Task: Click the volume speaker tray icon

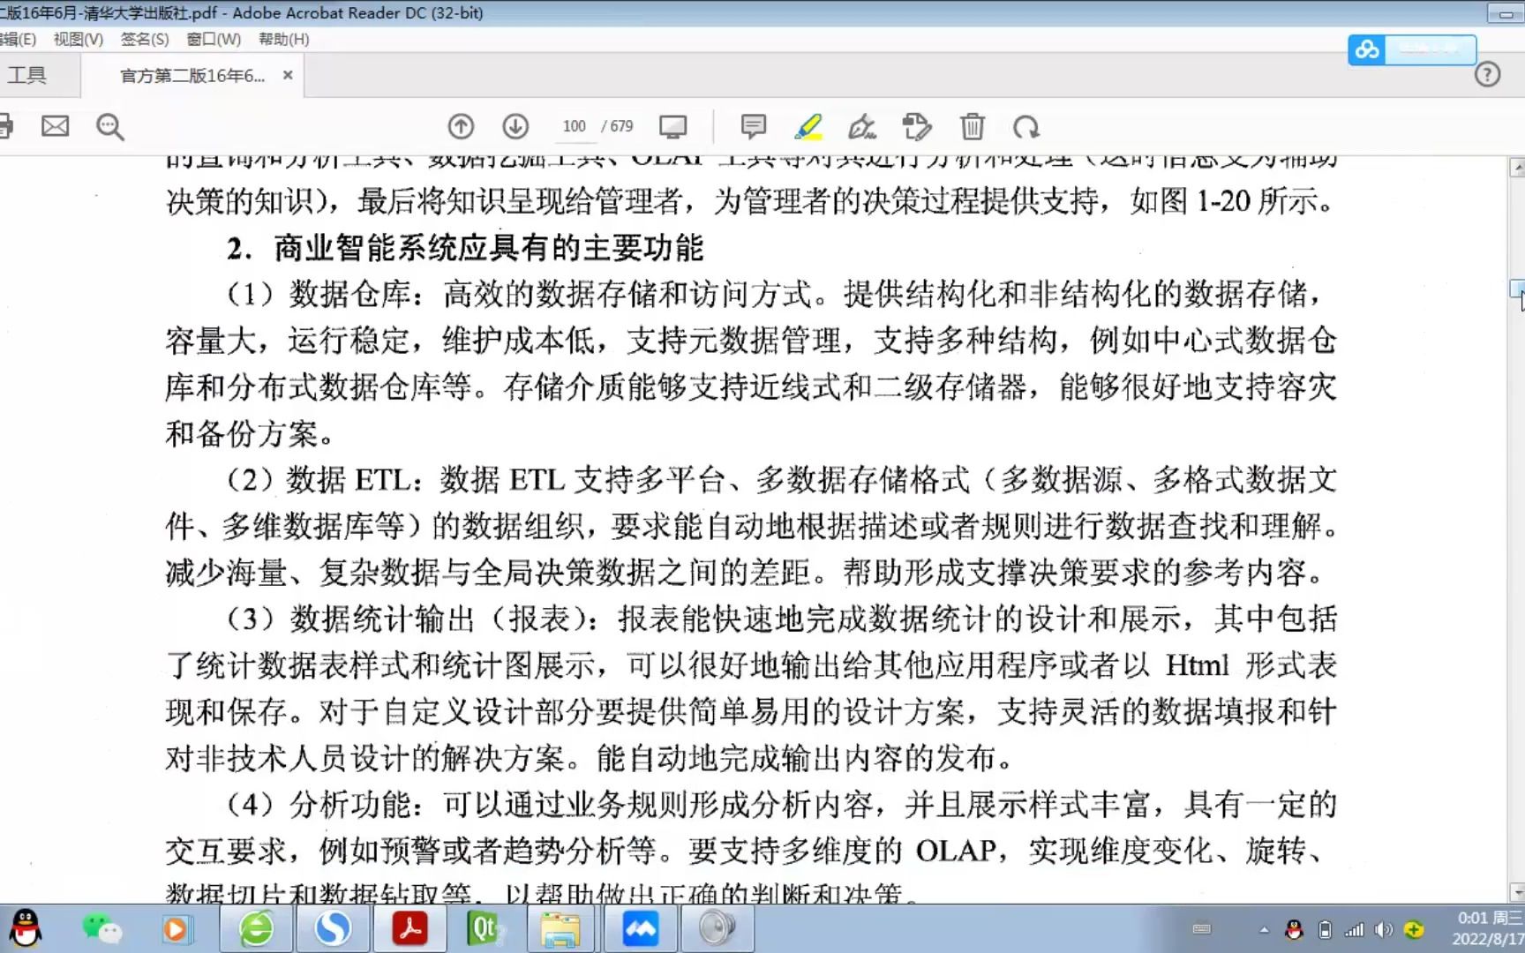Action: (1384, 929)
